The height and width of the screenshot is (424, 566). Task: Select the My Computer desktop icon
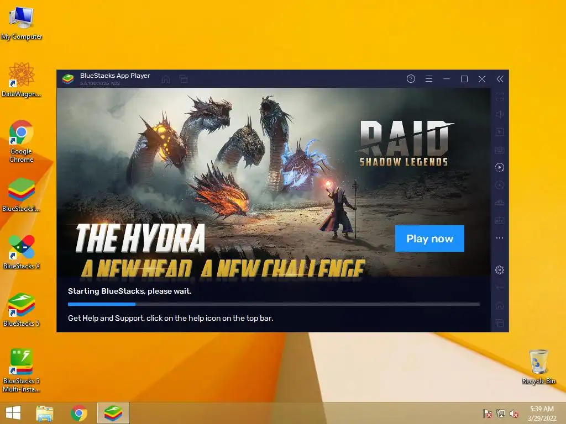(x=22, y=23)
